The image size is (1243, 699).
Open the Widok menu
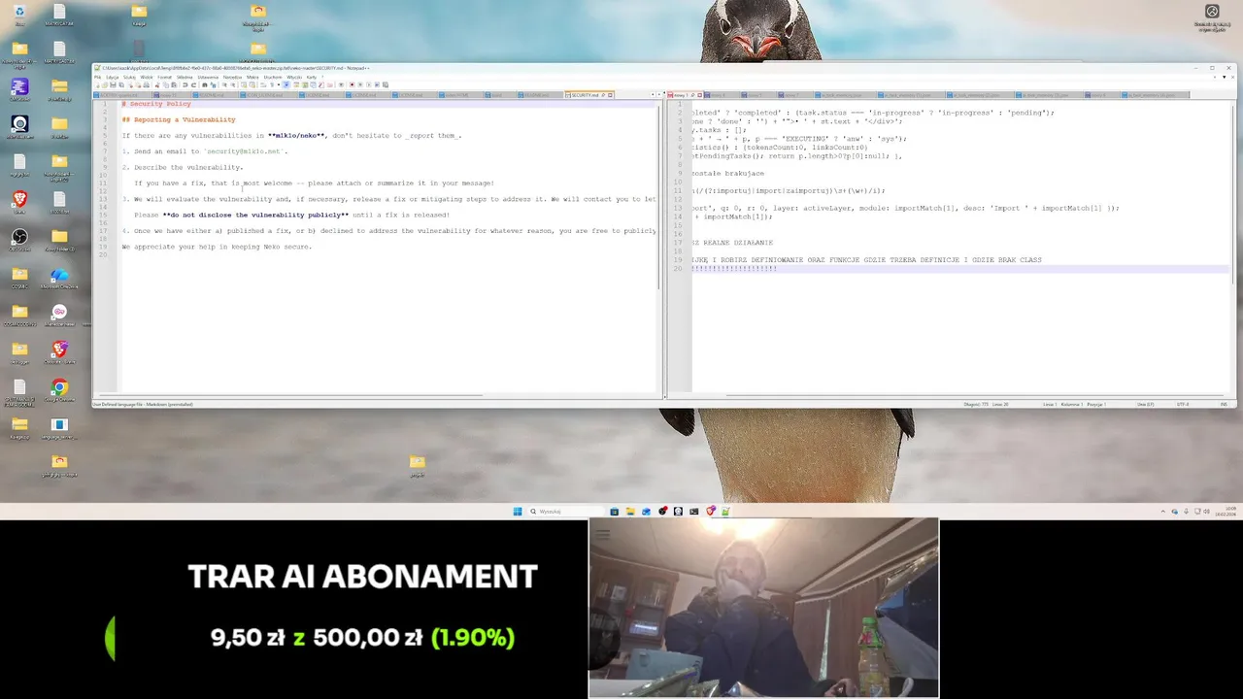click(146, 77)
